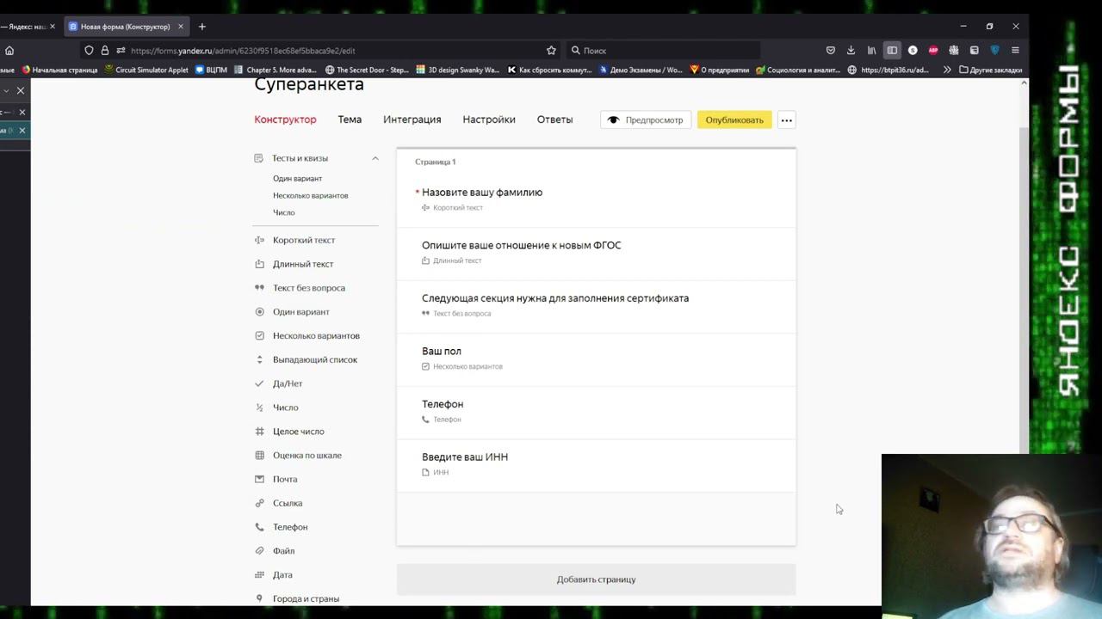Viewport: 1102px width, 619px height.
Task: Add an Оценка по шкале question
Action: pos(306,456)
